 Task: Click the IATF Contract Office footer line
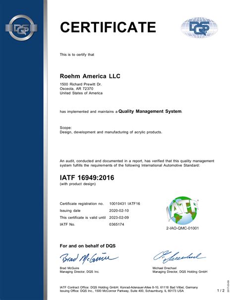click(x=128, y=287)
